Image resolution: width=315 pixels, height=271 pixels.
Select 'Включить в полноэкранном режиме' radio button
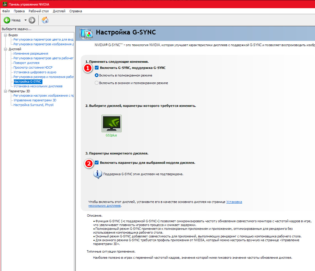tap(97, 75)
